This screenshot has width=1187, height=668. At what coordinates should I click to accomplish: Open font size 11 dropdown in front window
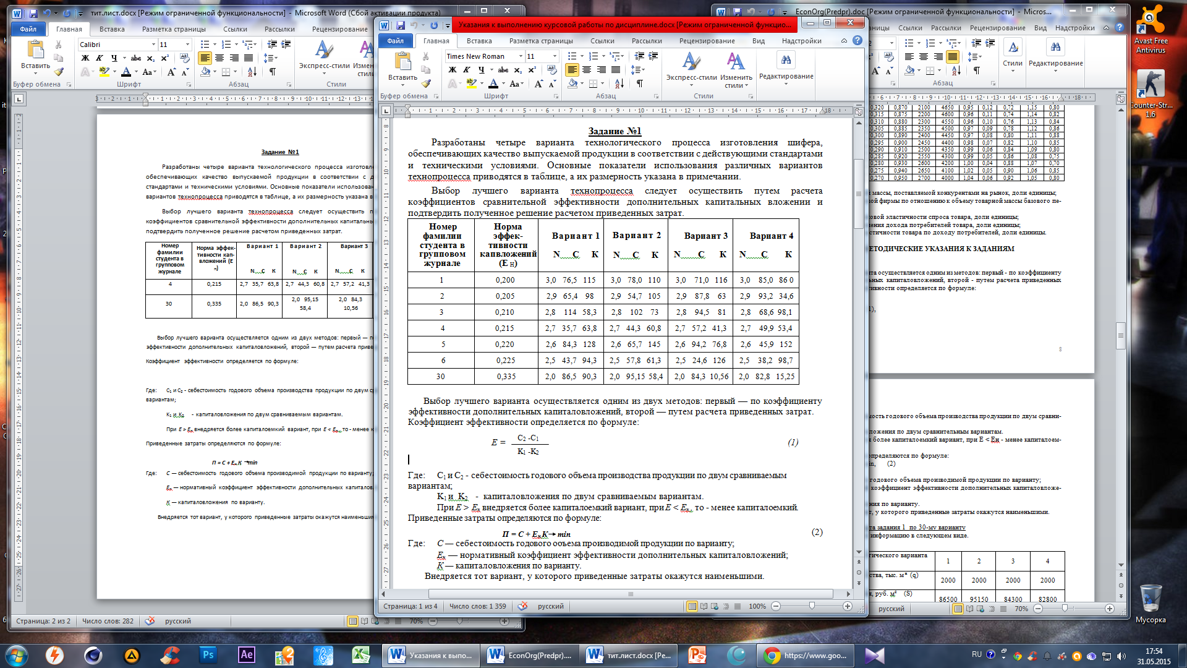(x=554, y=56)
